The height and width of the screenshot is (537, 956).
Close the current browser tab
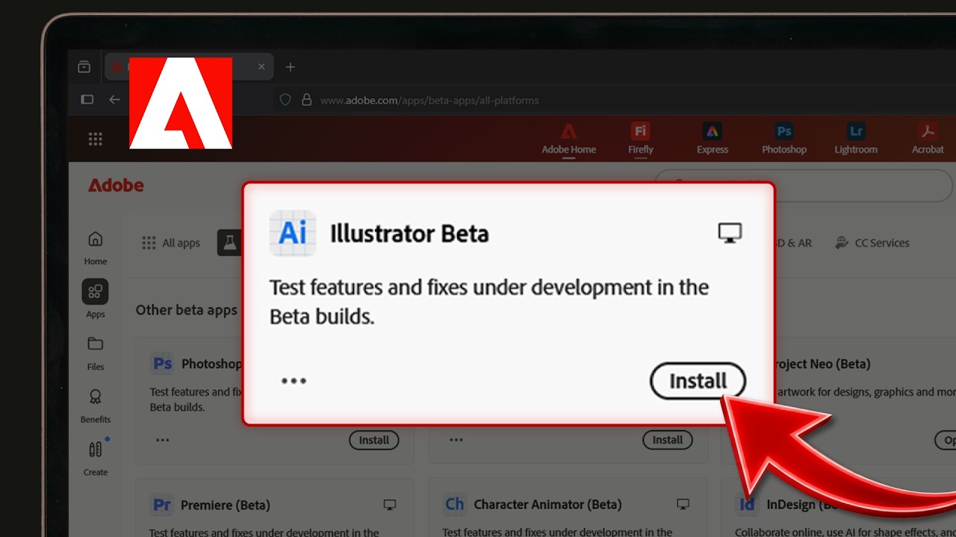coord(261,66)
